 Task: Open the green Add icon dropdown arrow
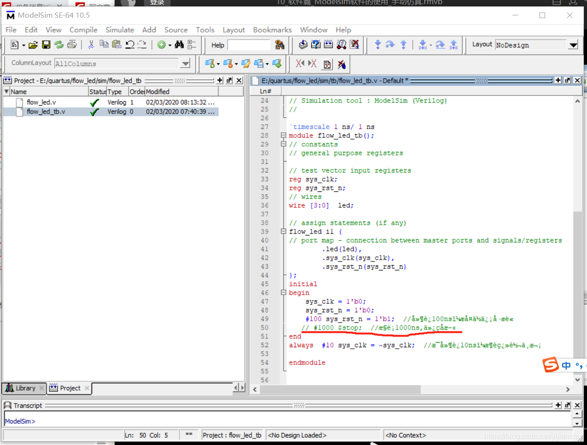[170, 45]
